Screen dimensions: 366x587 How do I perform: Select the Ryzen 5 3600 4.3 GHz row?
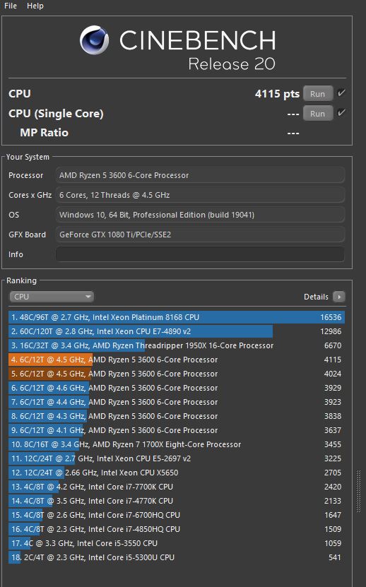[177, 416]
